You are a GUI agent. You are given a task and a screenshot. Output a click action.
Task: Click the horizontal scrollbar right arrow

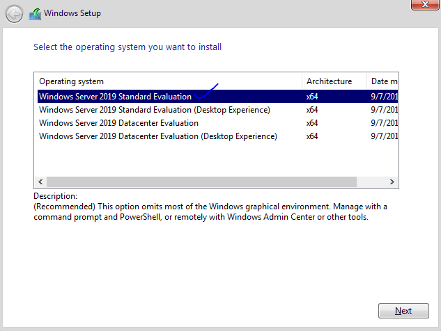(x=392, y=181)
